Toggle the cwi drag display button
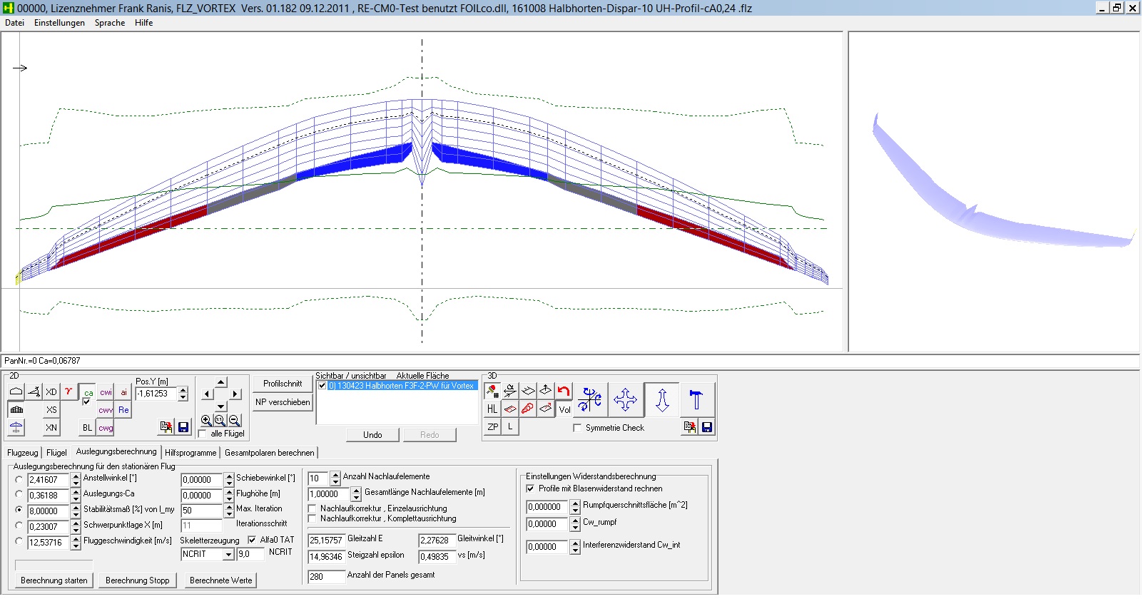This screenshot has width=1143, height=599. coord(106,392)
